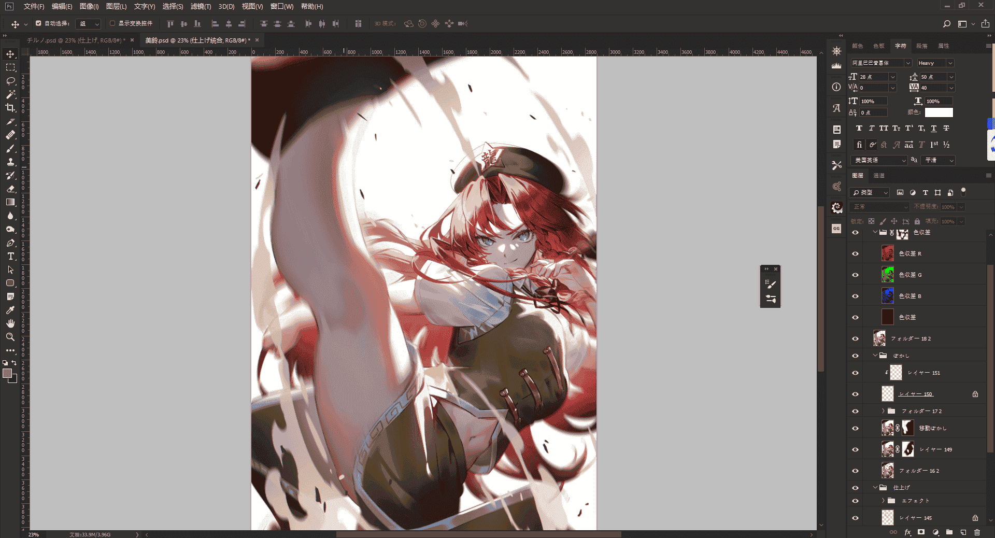Switch to the 段落 paragraph tab
The height and width of the screenshot is (538, 995).
tap(922, 46)
